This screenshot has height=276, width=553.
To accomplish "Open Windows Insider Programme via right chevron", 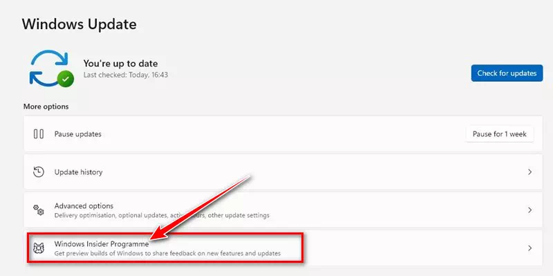I will pos(529,248).
